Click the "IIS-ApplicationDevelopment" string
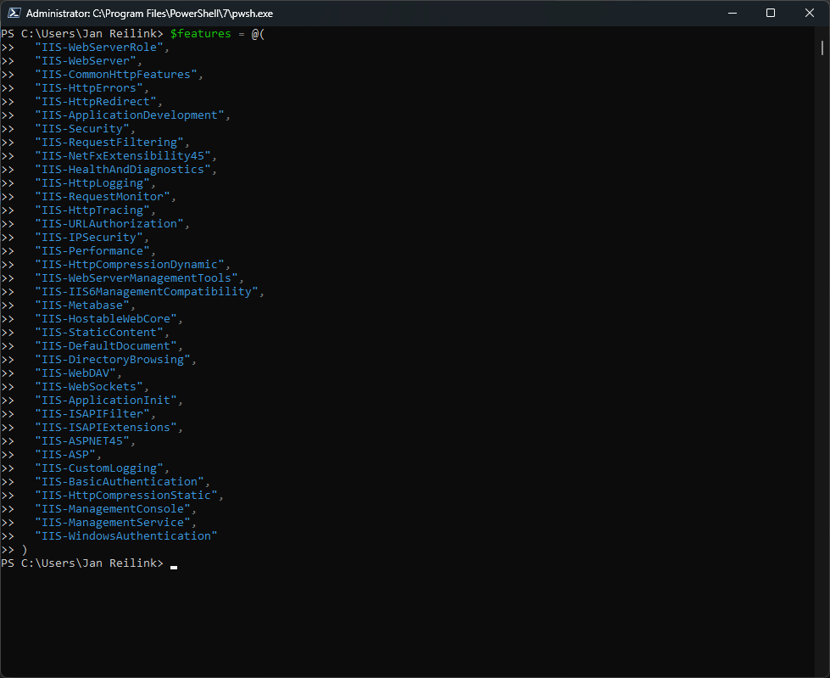The width and height of the screenshot is (830, 678). click(130, 115)
